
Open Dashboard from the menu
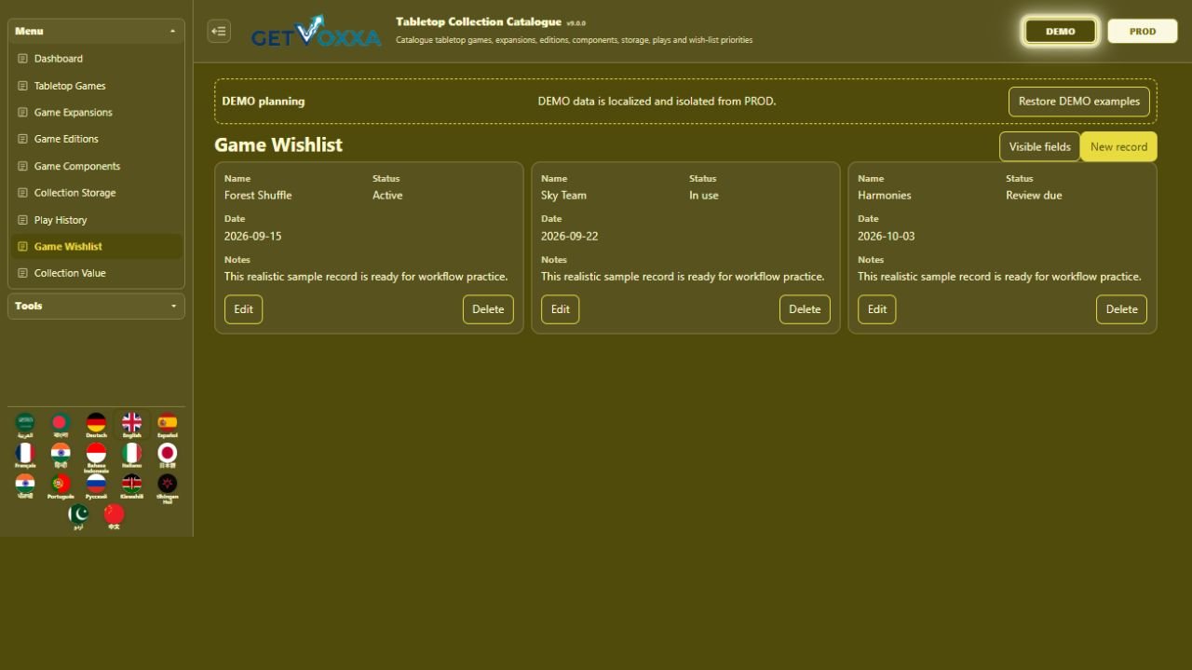point(96,58)
